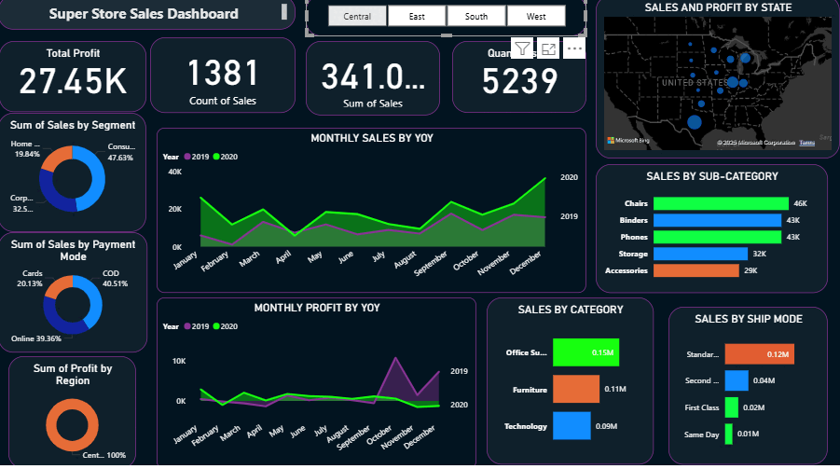The width and height of the screenshot is (840, 469).
Task: Open the more options ellipsis menu
Action: tap(574, 49)
